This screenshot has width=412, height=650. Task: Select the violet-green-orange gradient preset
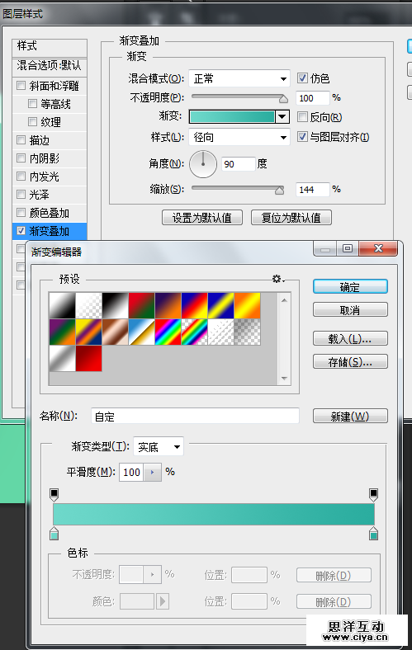click(x=62, y=332)
